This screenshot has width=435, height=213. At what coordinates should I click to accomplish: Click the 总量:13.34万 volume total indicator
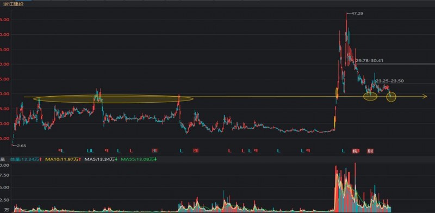point(26,159)
